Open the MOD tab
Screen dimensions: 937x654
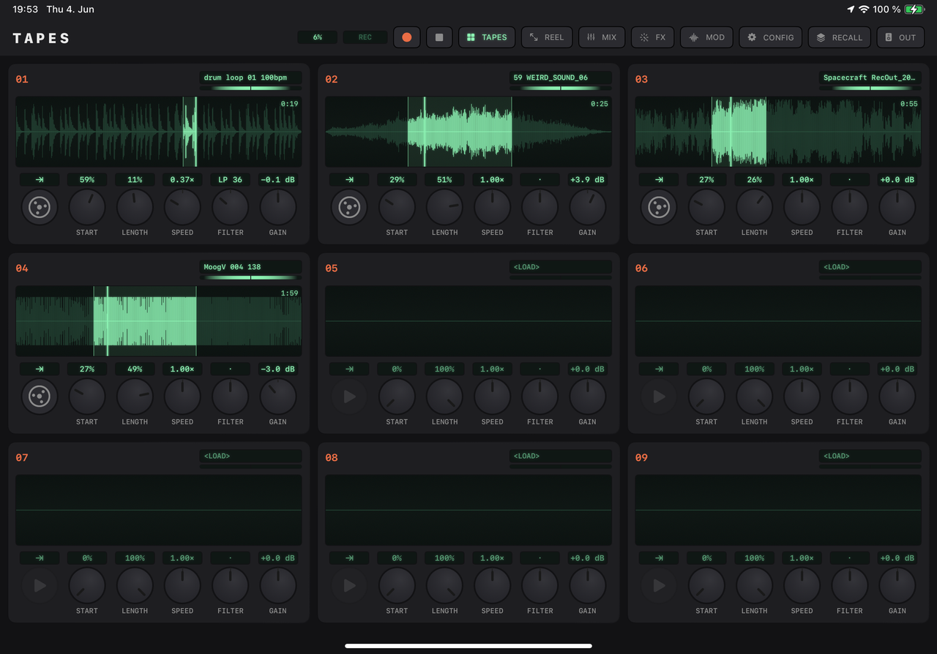pos(706,37)
